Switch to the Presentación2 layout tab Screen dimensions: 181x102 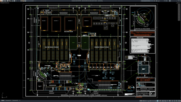pos(15,101)
